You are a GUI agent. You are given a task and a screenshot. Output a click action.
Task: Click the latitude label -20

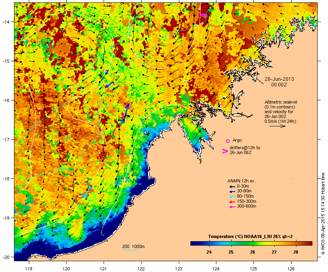[x=6, y=257]
